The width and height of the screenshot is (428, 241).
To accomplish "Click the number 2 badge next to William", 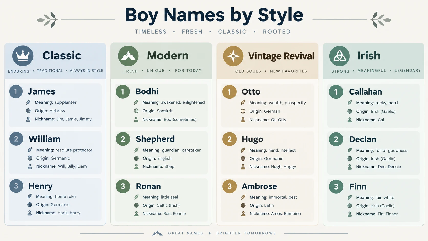I will (16, 139).
